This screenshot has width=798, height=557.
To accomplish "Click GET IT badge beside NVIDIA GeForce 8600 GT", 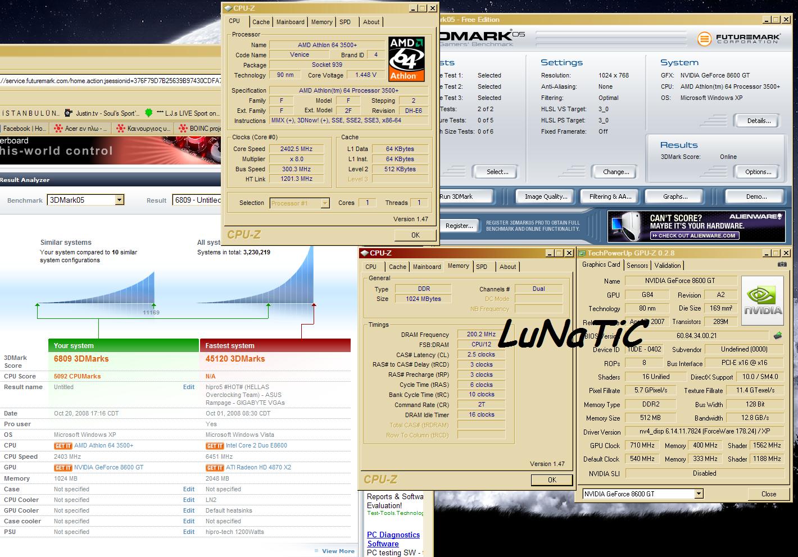I will (x=63, y=468).
